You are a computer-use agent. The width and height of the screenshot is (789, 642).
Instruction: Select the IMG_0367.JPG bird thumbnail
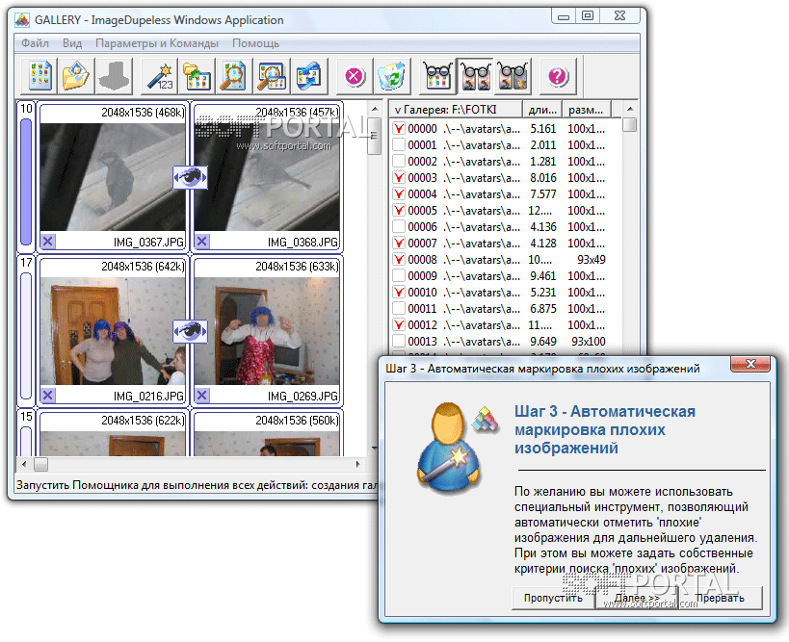click(x=113, y=177)
